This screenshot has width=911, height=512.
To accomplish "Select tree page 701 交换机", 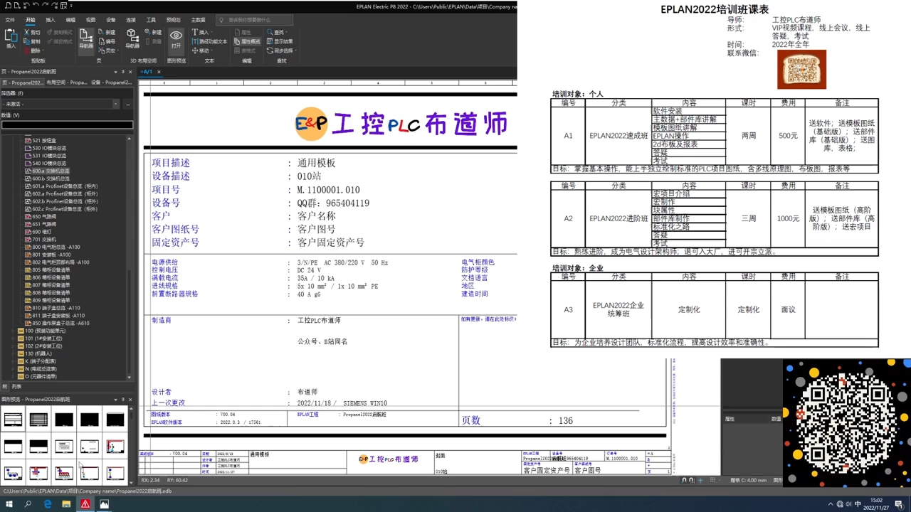I will [x=43, y=240].
